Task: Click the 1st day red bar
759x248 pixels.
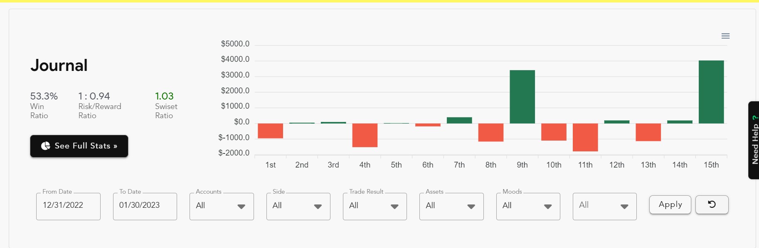Action: click(270, 131)
